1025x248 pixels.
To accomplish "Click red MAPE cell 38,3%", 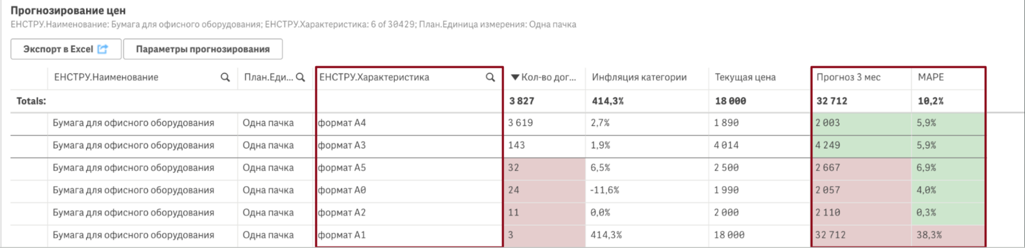I will (929, 235).
